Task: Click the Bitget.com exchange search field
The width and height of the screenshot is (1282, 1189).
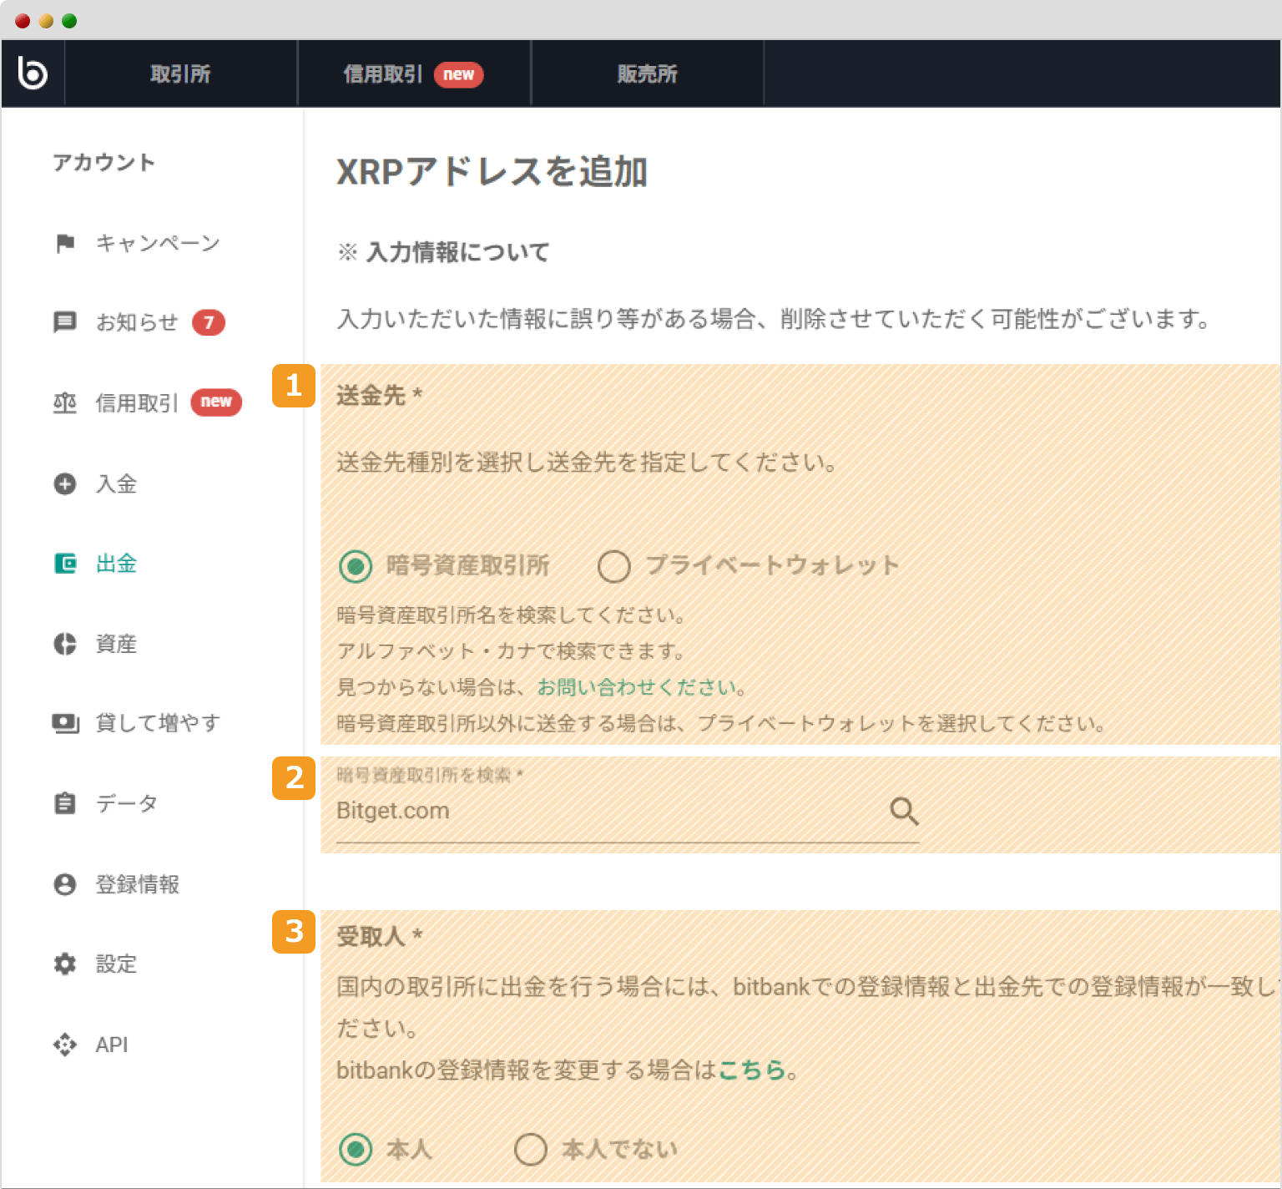Action: click(x=501, y=810)
